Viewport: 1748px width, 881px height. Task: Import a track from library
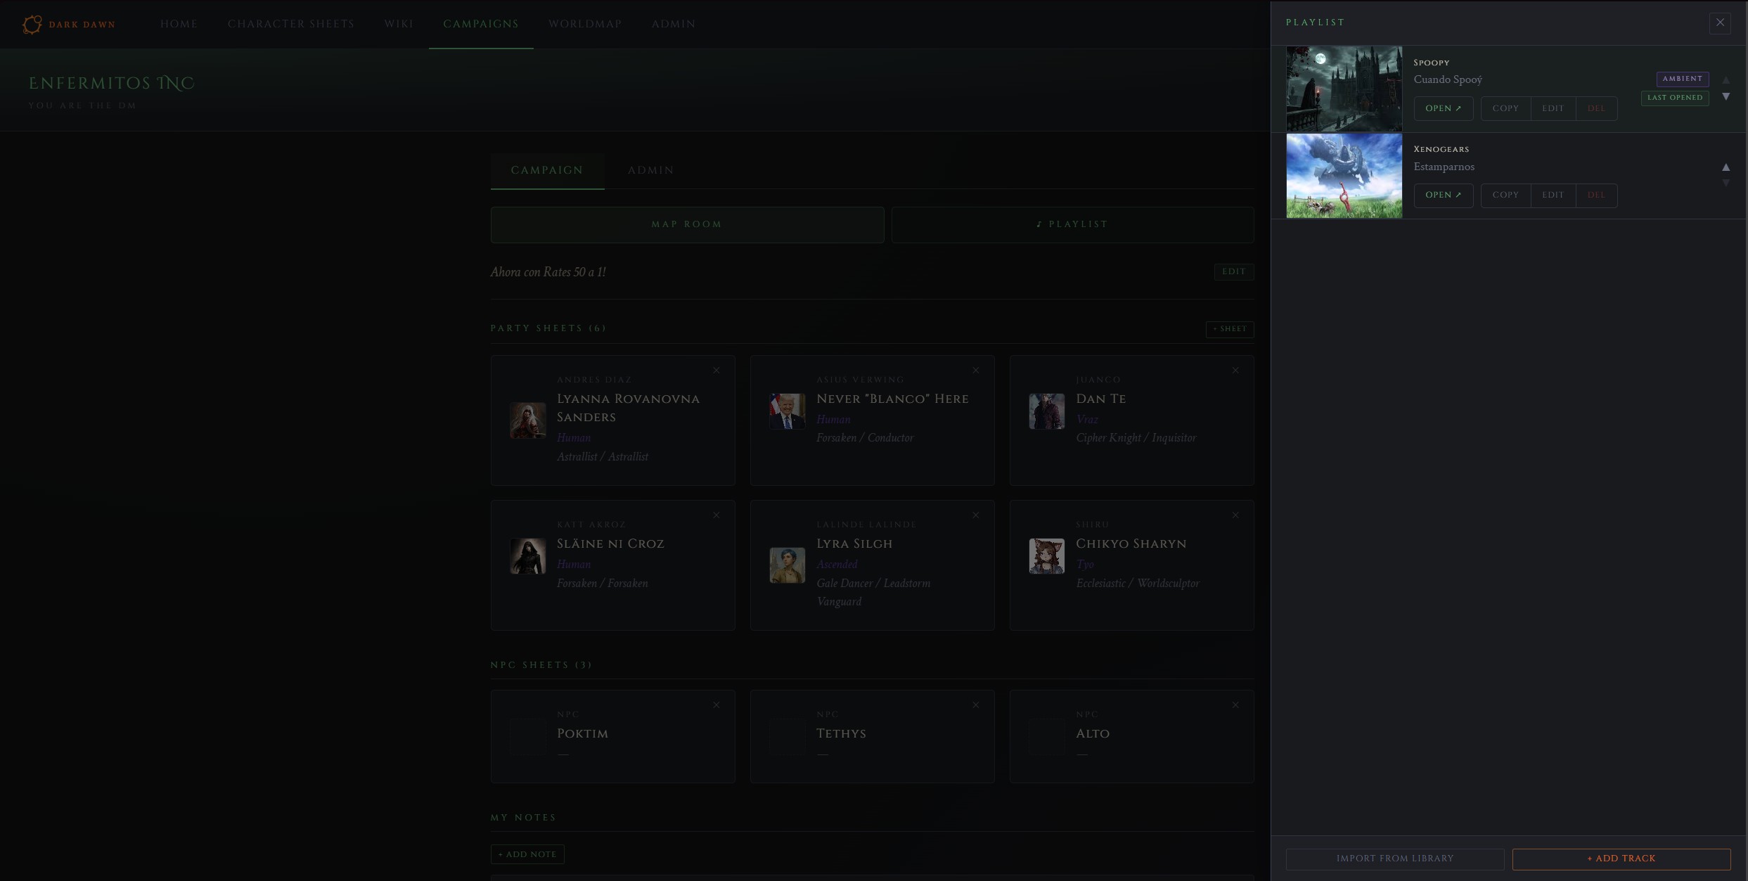tap(1394, 859)
